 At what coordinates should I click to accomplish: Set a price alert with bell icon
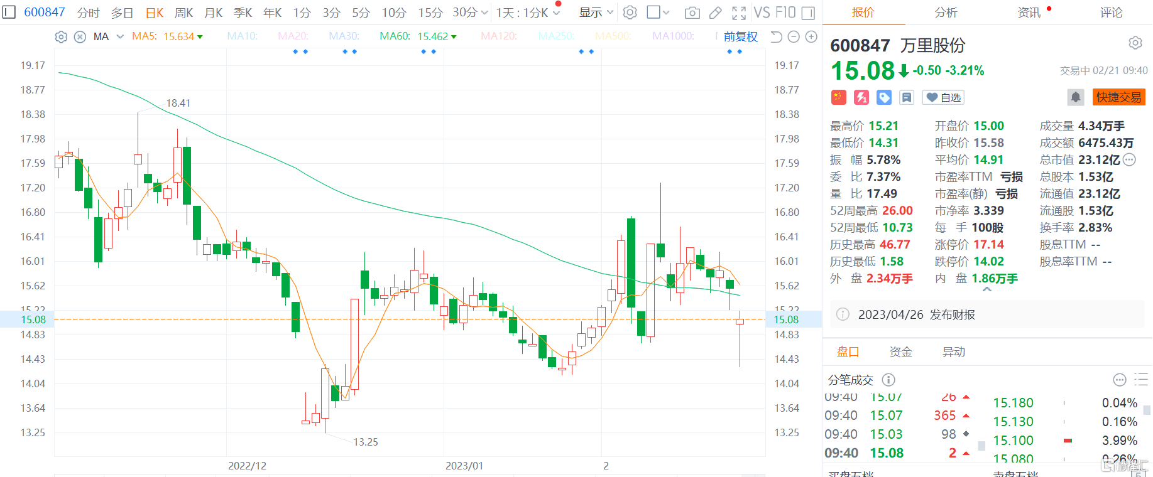pos(1076,97)
